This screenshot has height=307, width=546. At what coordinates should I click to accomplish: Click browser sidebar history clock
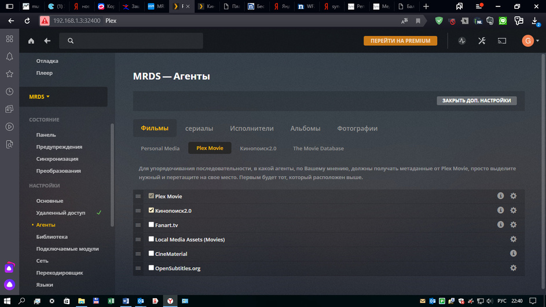pyautogui.click(x=9, y=92)
